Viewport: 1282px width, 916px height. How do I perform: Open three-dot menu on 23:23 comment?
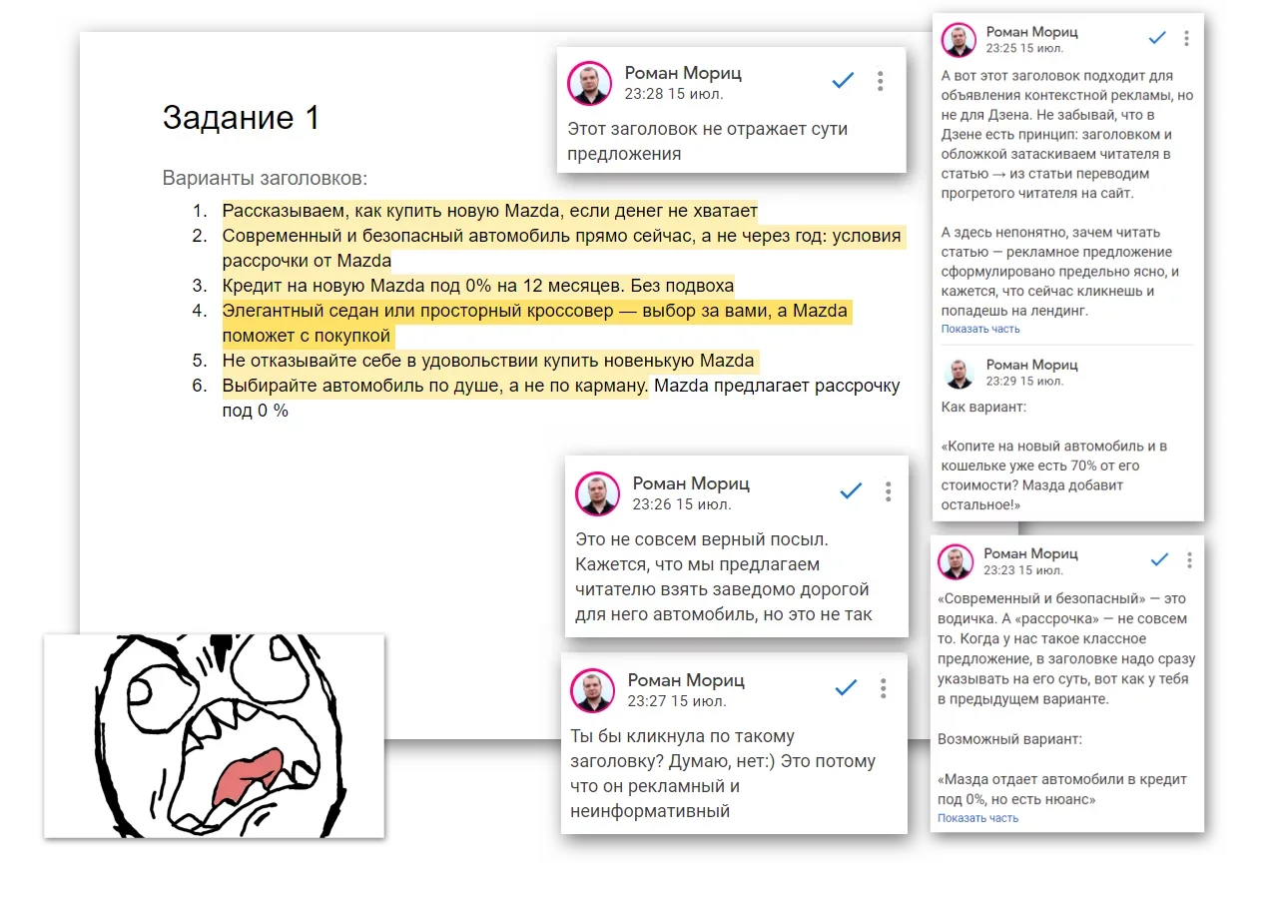[1188, 559]
